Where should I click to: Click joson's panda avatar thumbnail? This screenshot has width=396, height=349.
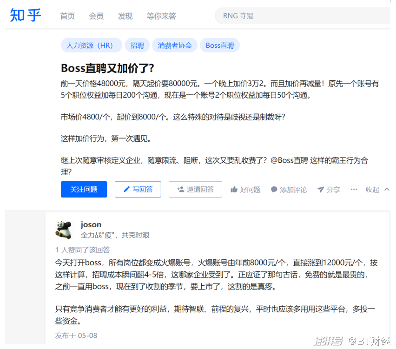(63, 230)
